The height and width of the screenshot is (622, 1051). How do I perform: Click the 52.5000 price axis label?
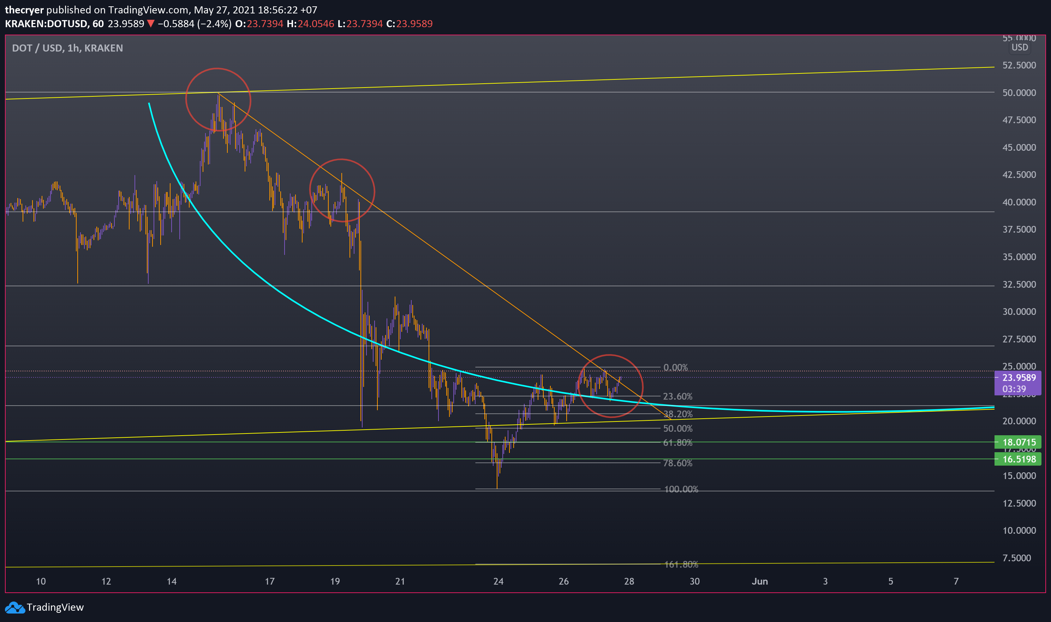pyautogui.click(x=1019, y=65)
